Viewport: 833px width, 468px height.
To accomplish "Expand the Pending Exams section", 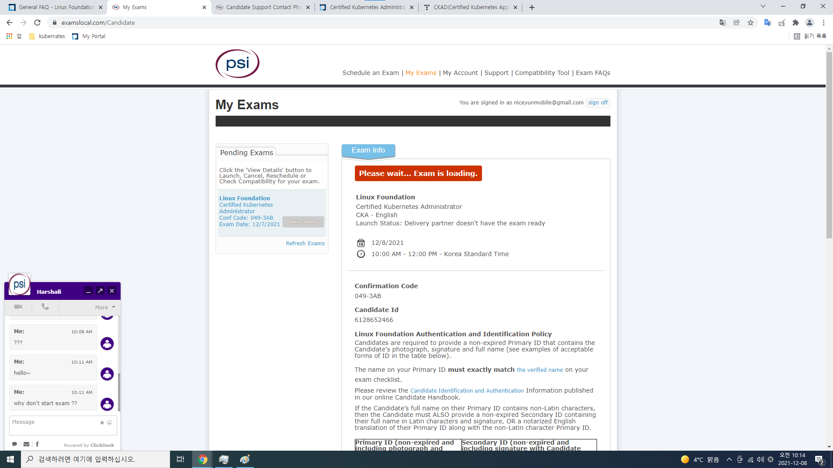I will [x=246, y=153].
